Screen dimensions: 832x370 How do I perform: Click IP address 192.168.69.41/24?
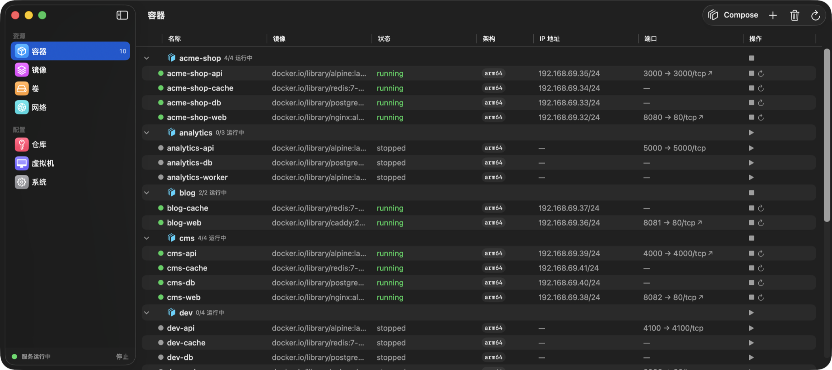click(568, 268)
